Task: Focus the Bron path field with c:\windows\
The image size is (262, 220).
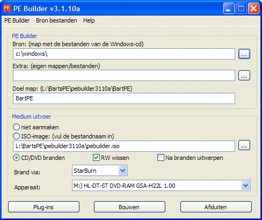Action: point(124,54)
